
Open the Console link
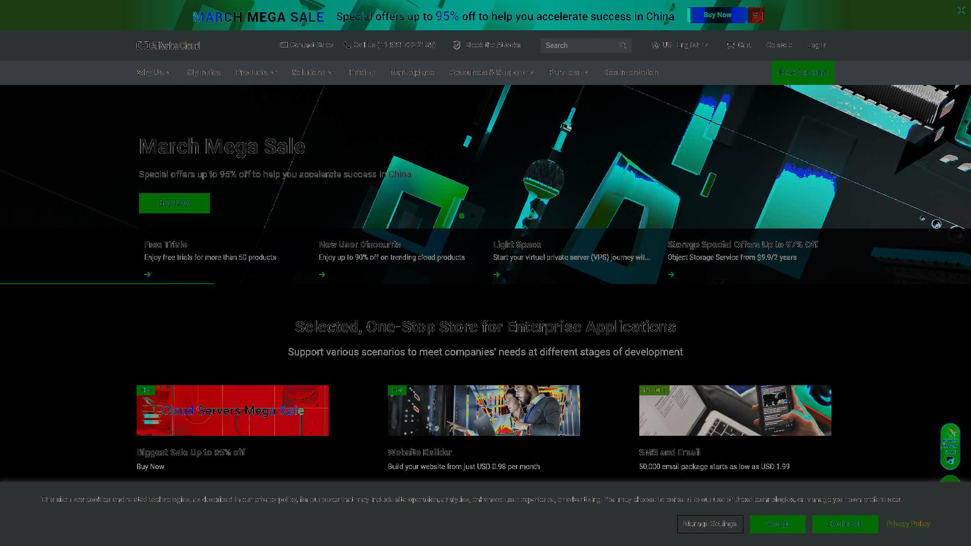pos(779,45)
